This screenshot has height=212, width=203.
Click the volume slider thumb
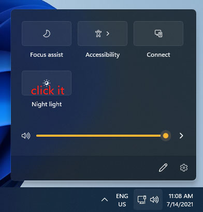(x=166, y=136)
